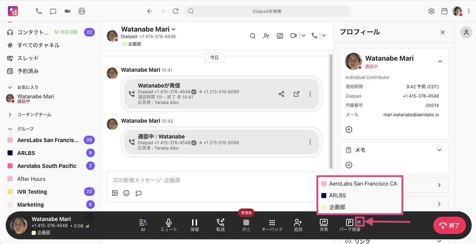The height and width of the screenshot is (244, 476).
Task: Open the call transfer option
Action: click(220, 223)
